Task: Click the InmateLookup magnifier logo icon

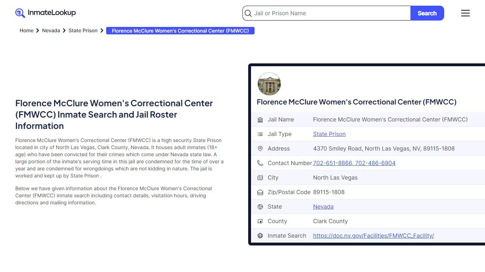Action: click(20, 13)
